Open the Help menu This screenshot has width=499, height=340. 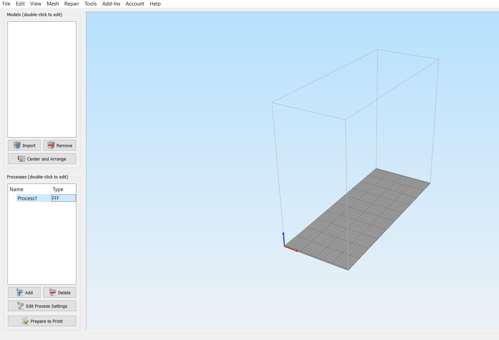tap(155, 4)
